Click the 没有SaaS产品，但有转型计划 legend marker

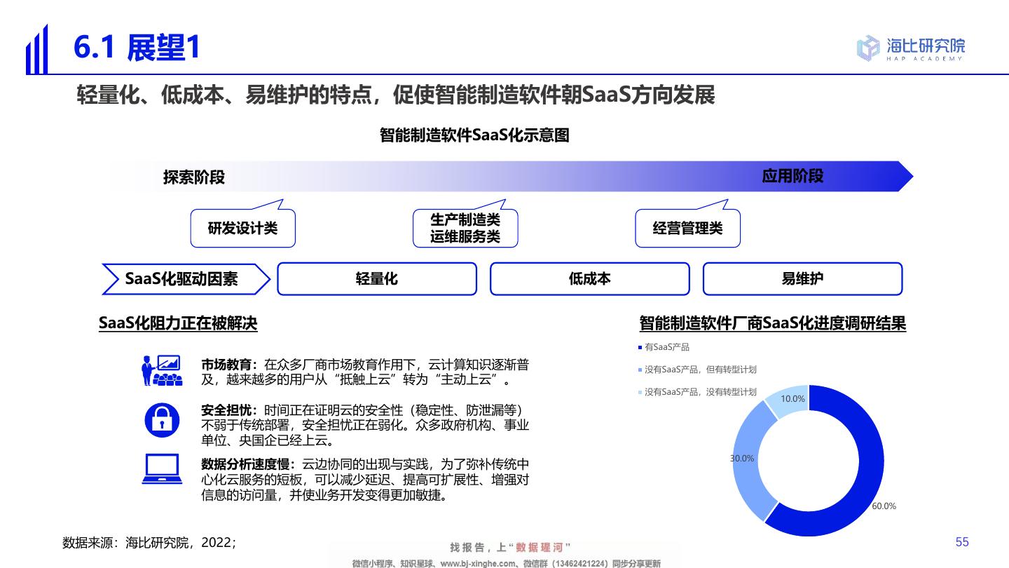click(x=640, y=370)
